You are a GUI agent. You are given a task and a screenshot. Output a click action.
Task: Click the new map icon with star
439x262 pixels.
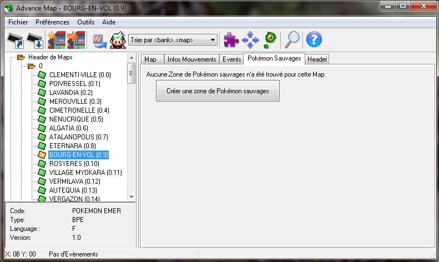tap(56, 40)
